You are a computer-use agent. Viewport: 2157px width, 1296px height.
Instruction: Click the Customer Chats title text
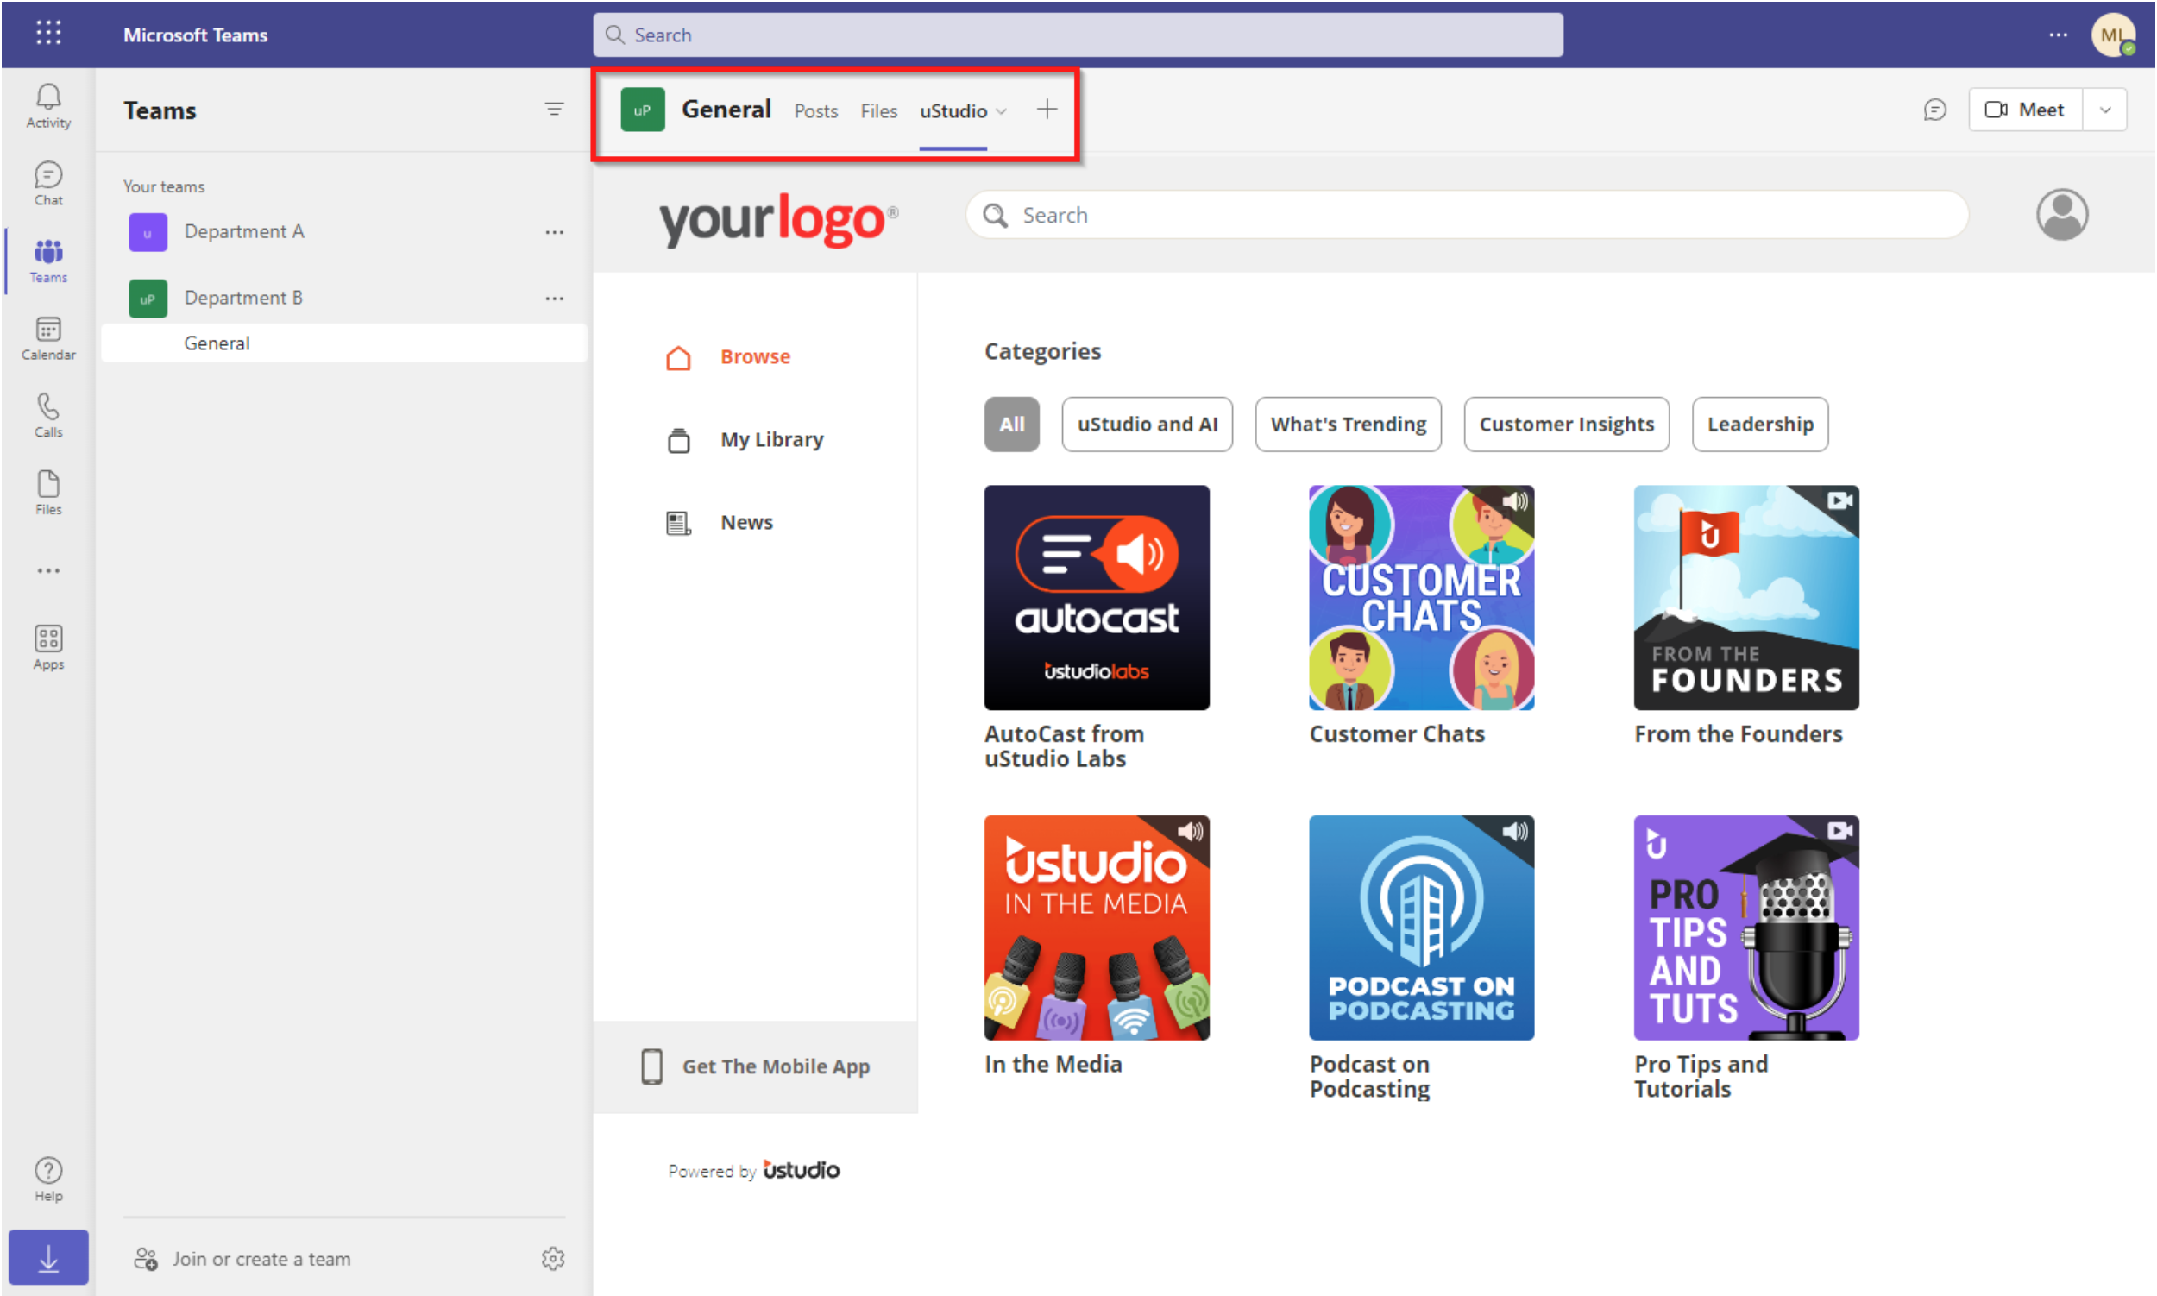tap(1396, 734)
